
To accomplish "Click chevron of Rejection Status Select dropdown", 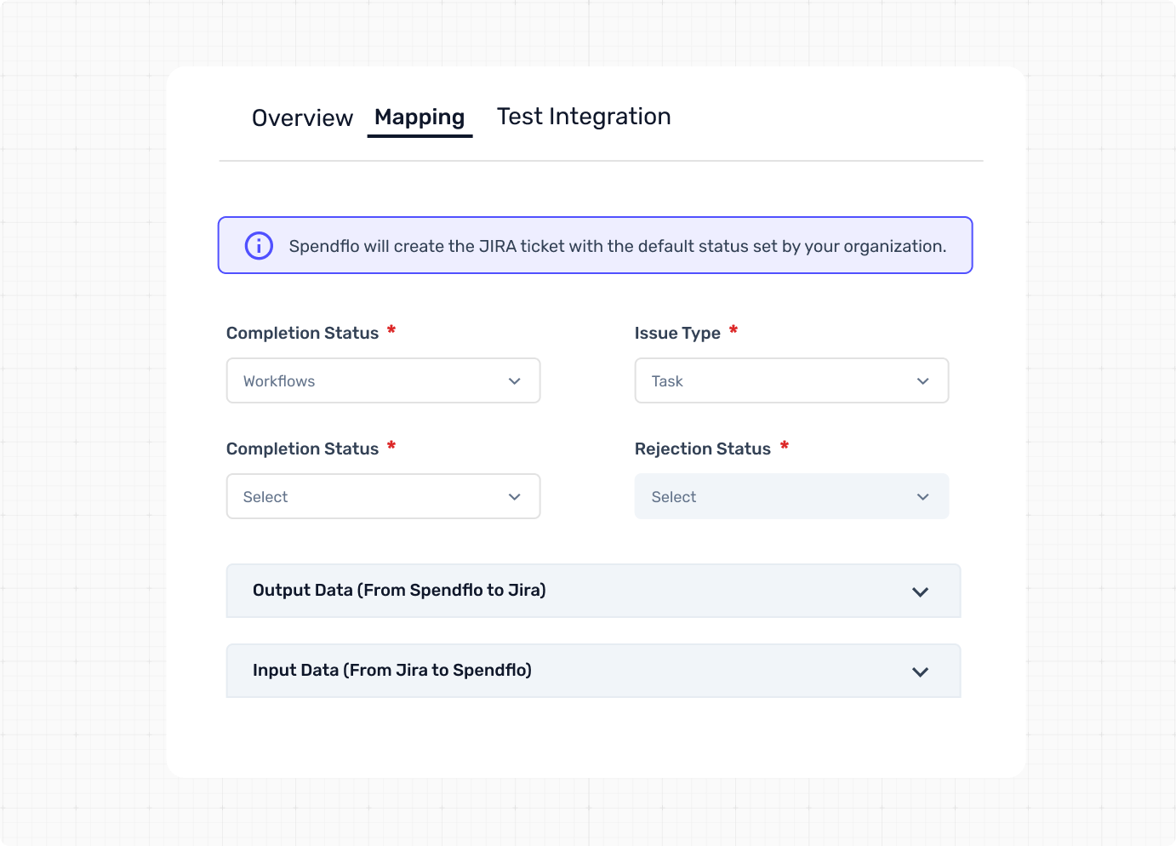I will pyautogui.click(x=922, y=497).
